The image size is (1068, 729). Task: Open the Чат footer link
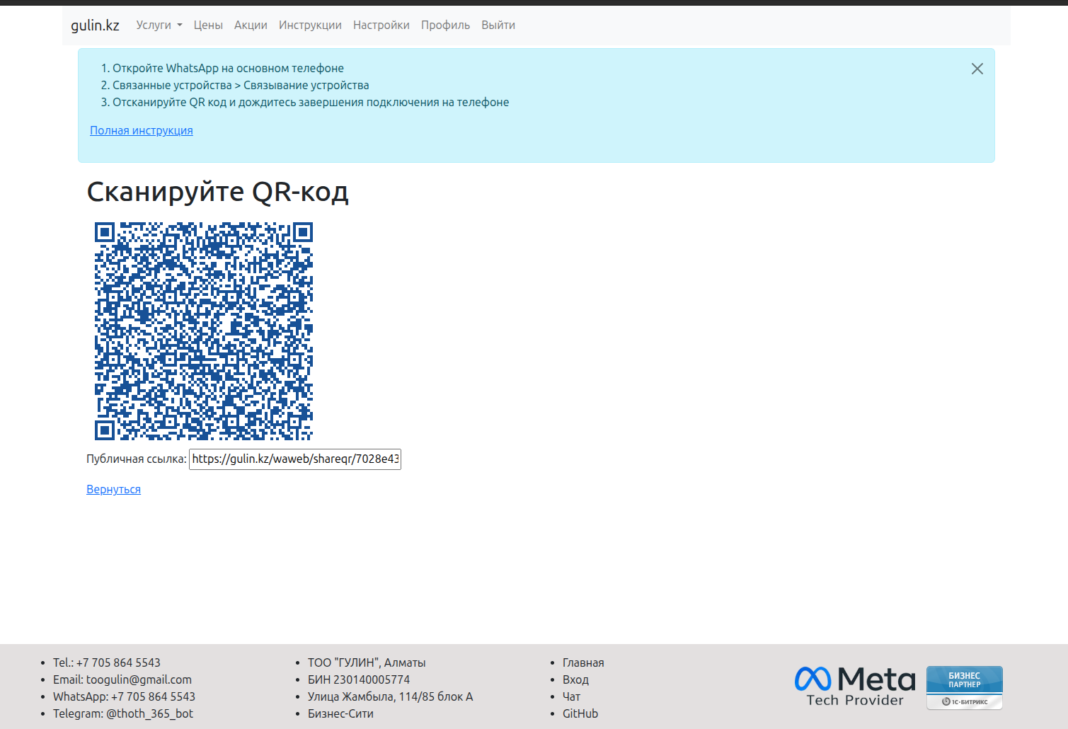(x=571, y=696)
